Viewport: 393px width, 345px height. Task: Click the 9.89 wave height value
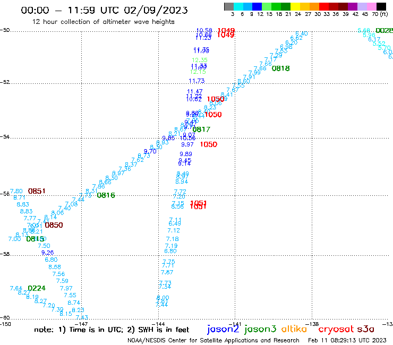(186, 154)
